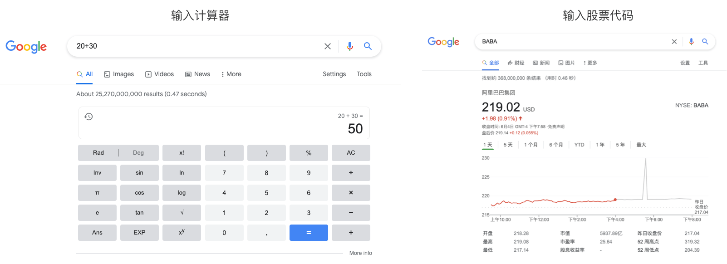Switch to the 新闻 tab
Image resolution: width=727 pixels, height=264 pixels.
pos(541,63)
